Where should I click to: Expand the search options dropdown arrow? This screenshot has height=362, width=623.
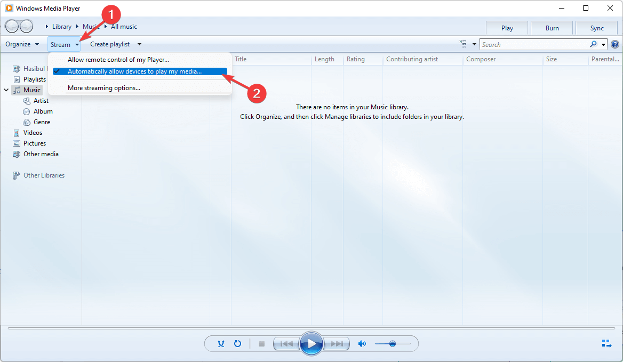[603, 44]
